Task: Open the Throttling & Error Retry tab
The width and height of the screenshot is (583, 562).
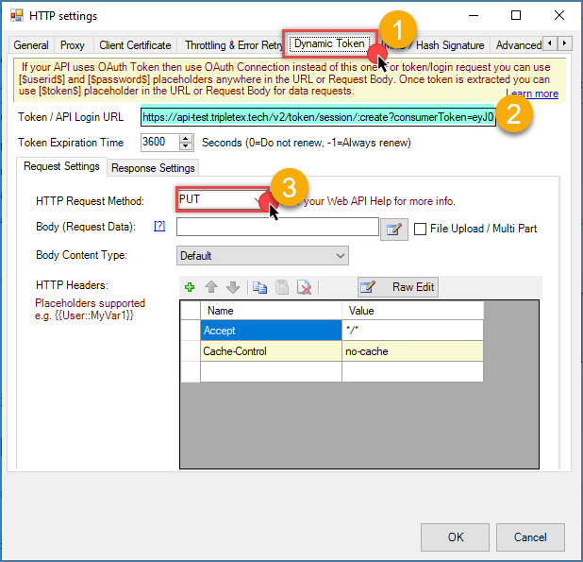Action: (232, 44)
